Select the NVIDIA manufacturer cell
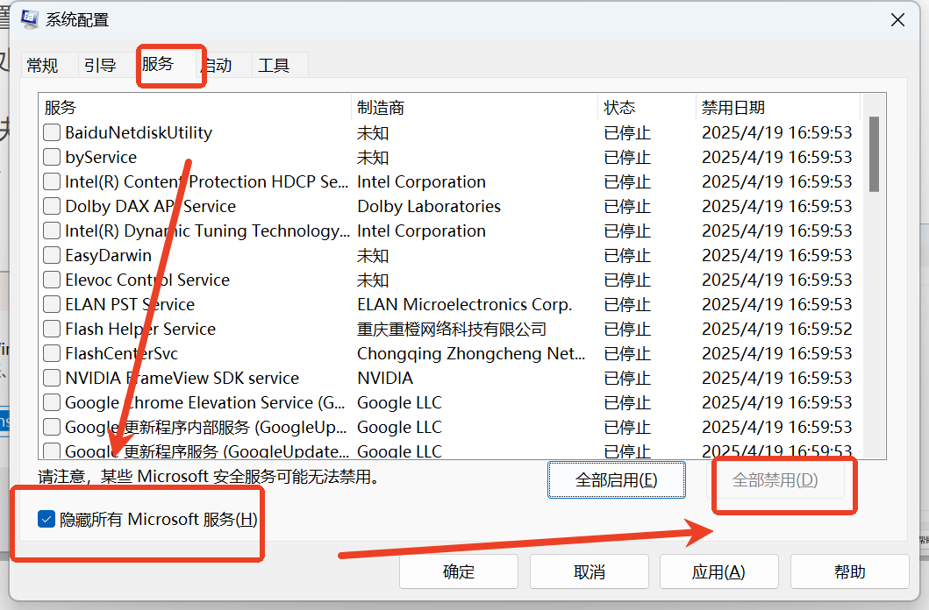This screenshot has width=929, height=610. [385, 378]
